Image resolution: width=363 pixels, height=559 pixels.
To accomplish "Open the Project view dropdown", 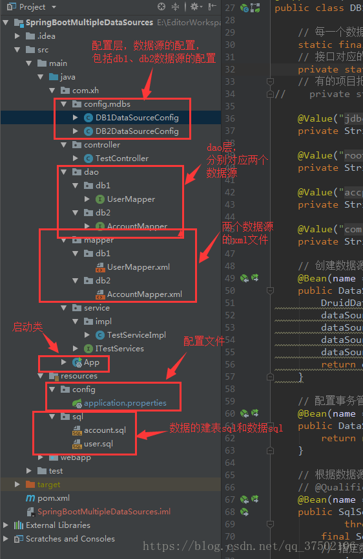I will coord(54,6).
